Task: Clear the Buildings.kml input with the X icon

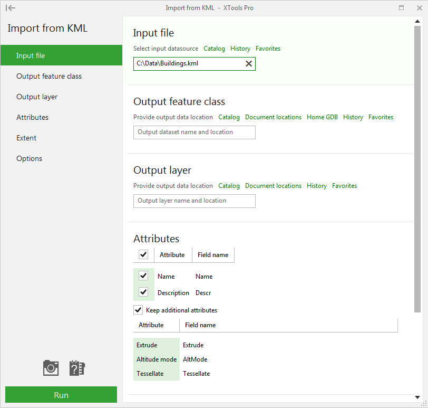Action: [249, 63]
